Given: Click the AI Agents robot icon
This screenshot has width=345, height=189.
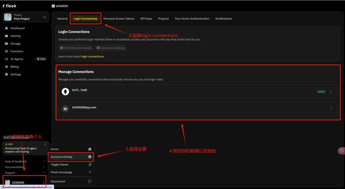Looking at the screenshot, I should [x=6, y=59].
